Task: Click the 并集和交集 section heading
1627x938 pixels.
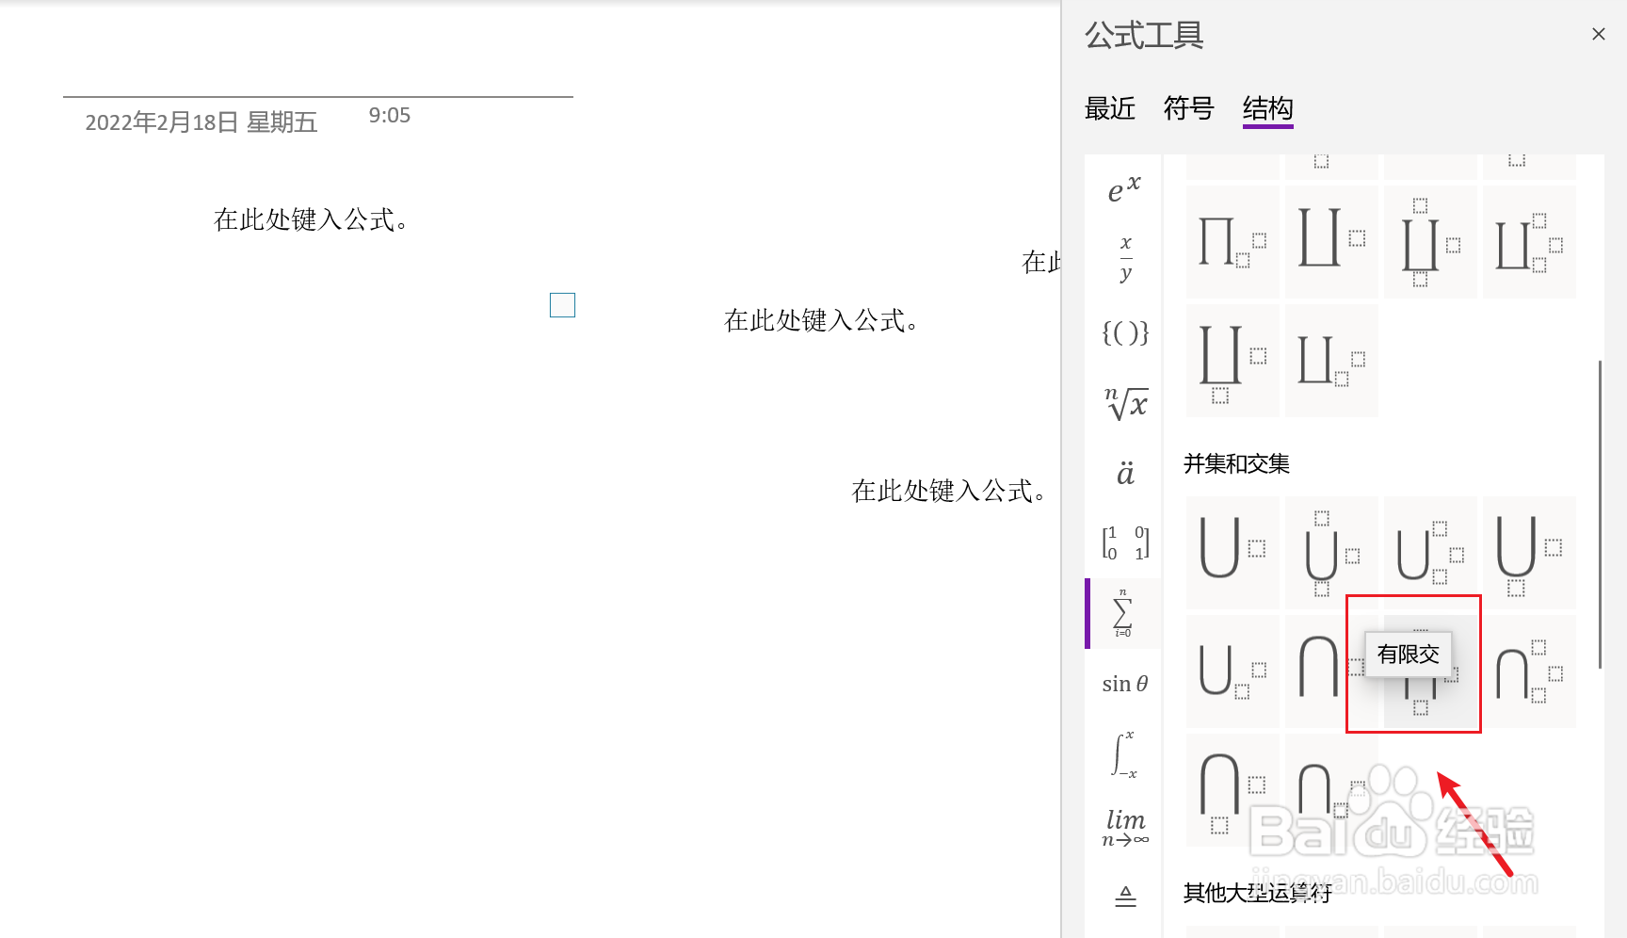Action: [1236, 463]
